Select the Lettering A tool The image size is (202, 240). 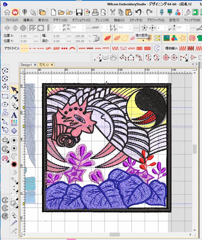click(x=14, y=115)
